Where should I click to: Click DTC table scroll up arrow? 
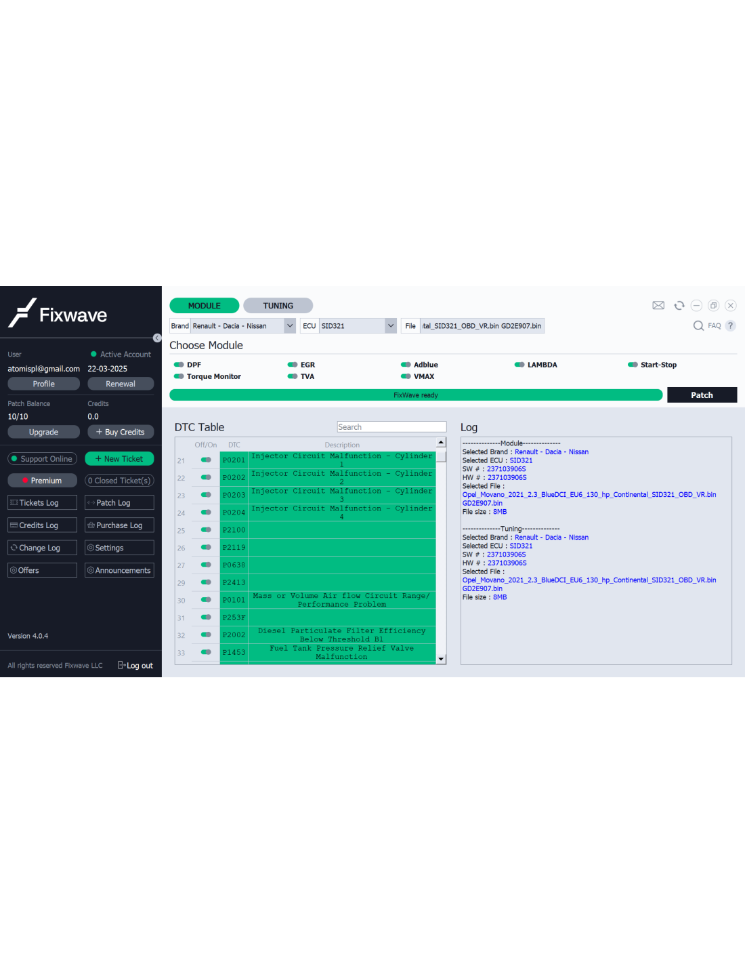441,443
